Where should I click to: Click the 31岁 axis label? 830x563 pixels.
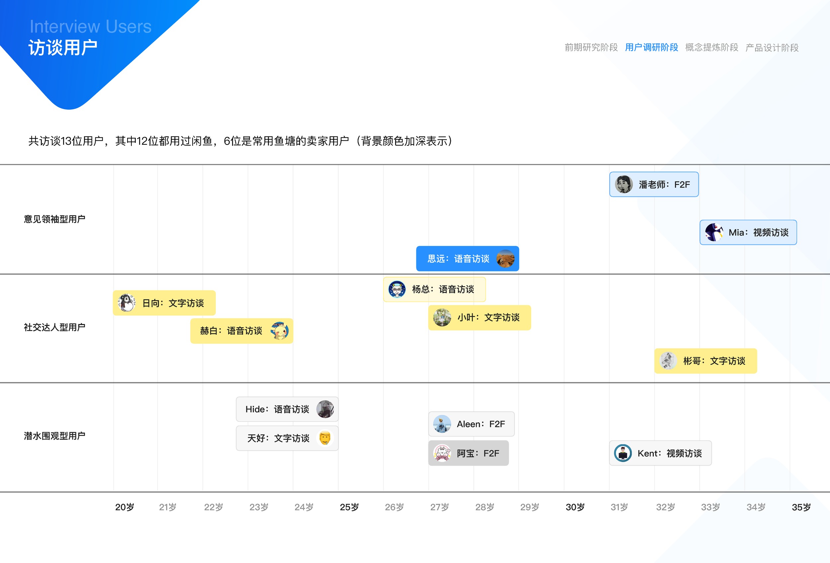(619, 507)
